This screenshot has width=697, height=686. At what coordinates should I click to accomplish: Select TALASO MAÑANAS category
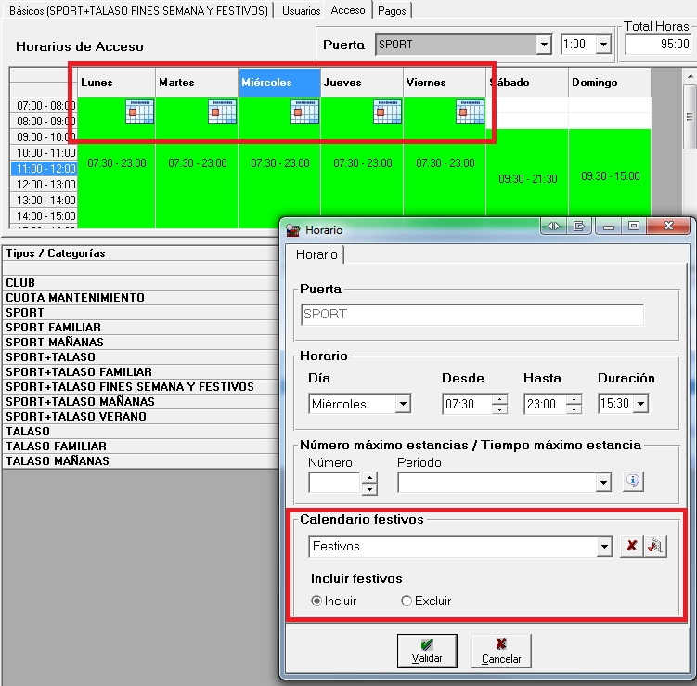(x=140, y=460)
